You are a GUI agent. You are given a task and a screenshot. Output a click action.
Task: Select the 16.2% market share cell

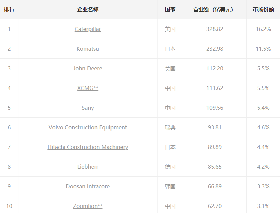click(x=263, y=29)
